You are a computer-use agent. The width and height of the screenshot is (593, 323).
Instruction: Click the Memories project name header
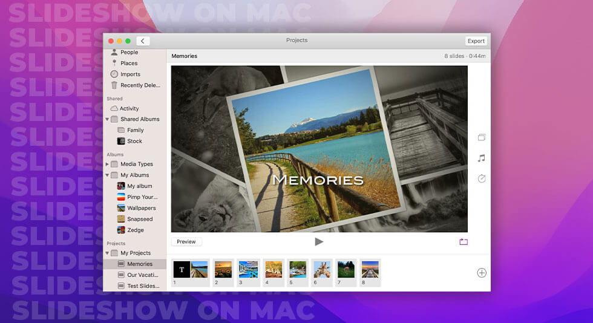[x=184, y=56]
